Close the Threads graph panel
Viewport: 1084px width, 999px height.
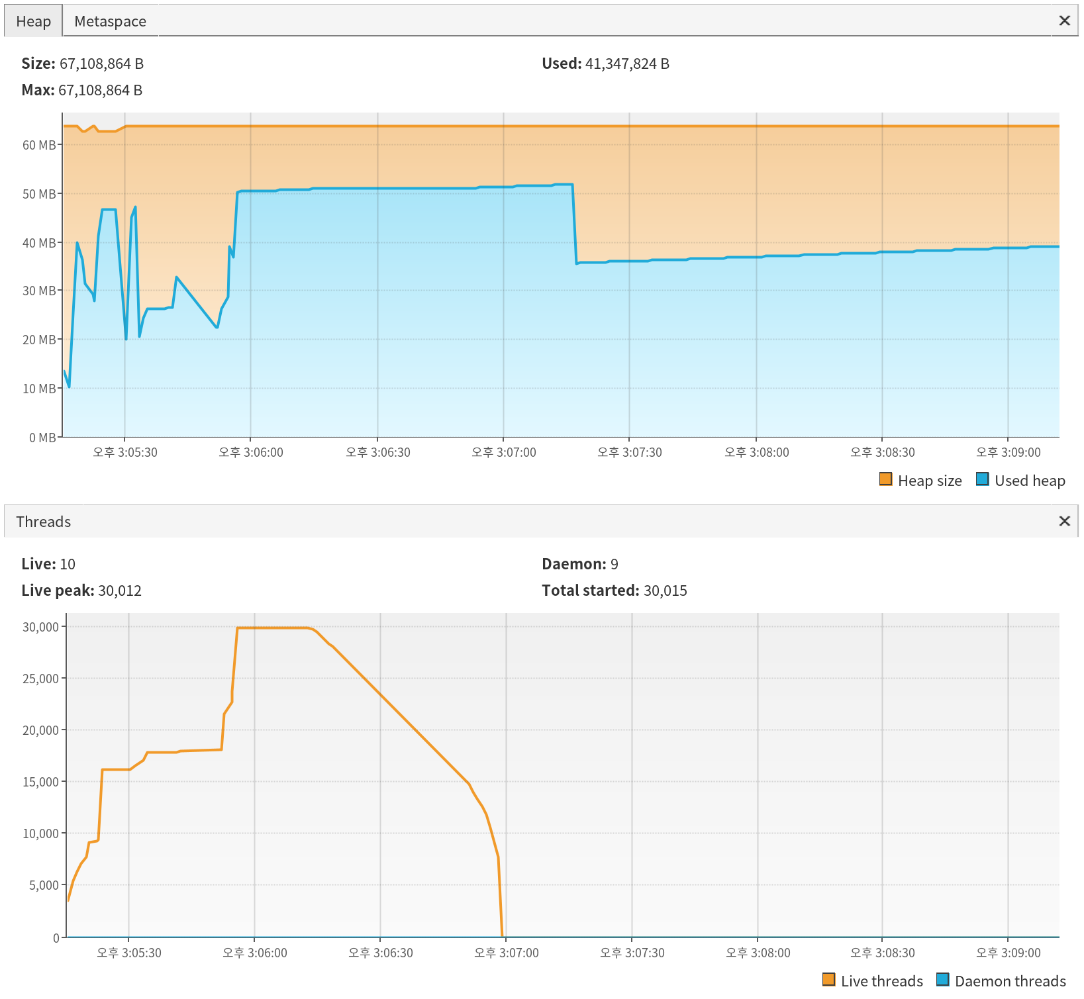click(1064, 521)
